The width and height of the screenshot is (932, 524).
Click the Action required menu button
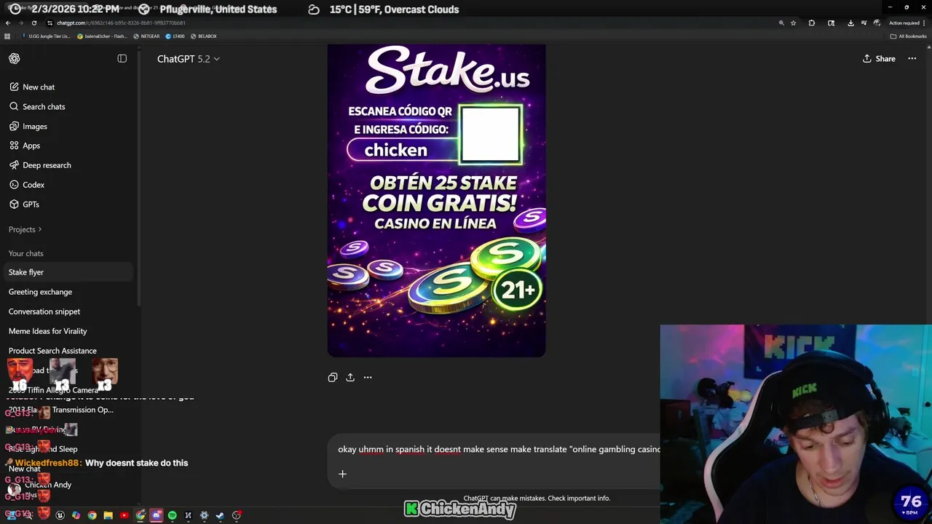click(907, 23)
